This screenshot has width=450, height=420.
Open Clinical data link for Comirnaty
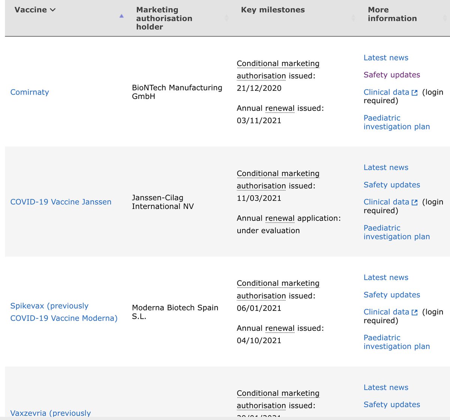[386, 92]
